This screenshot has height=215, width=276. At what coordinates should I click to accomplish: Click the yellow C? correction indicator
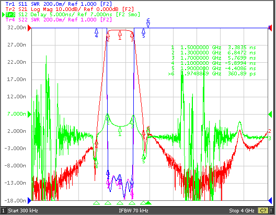click(x=263, y=211)
